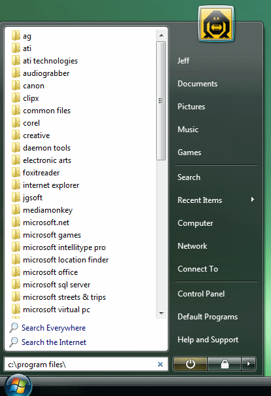Open the "common files" result
The image size is (271, 396).
pyautogui.click(x=47, y=111)
